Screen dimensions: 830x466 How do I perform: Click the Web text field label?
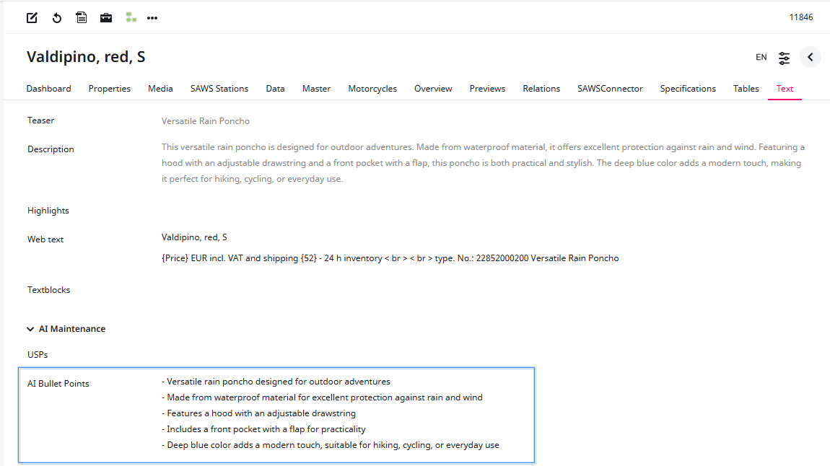coord(45,239)
